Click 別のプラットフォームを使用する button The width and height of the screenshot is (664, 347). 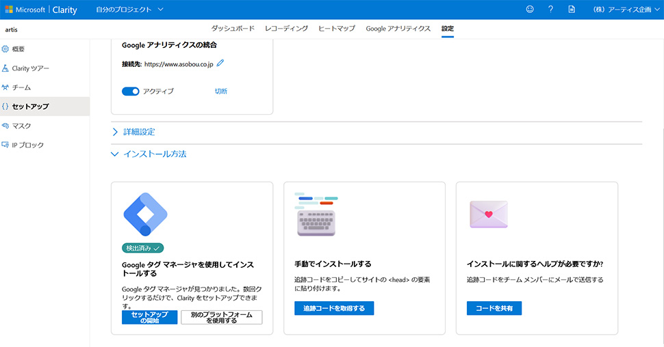coord(222,318)
